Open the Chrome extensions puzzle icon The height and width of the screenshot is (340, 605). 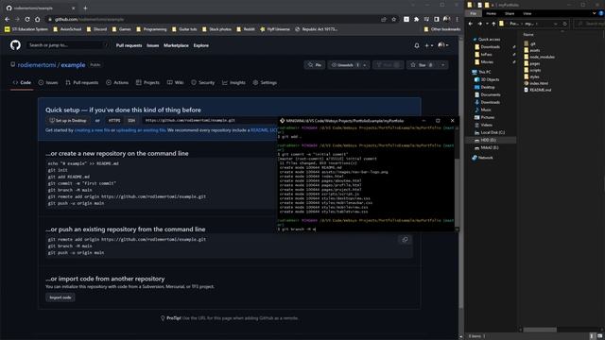[x=416, y=19]
